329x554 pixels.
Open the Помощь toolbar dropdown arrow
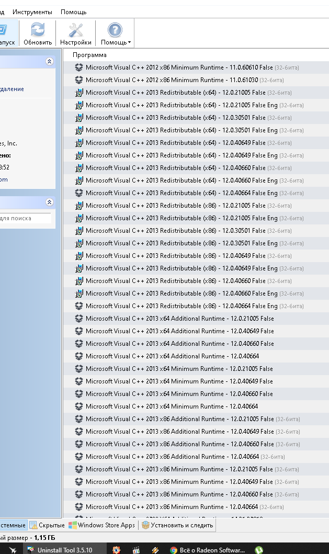click(129, 42)
